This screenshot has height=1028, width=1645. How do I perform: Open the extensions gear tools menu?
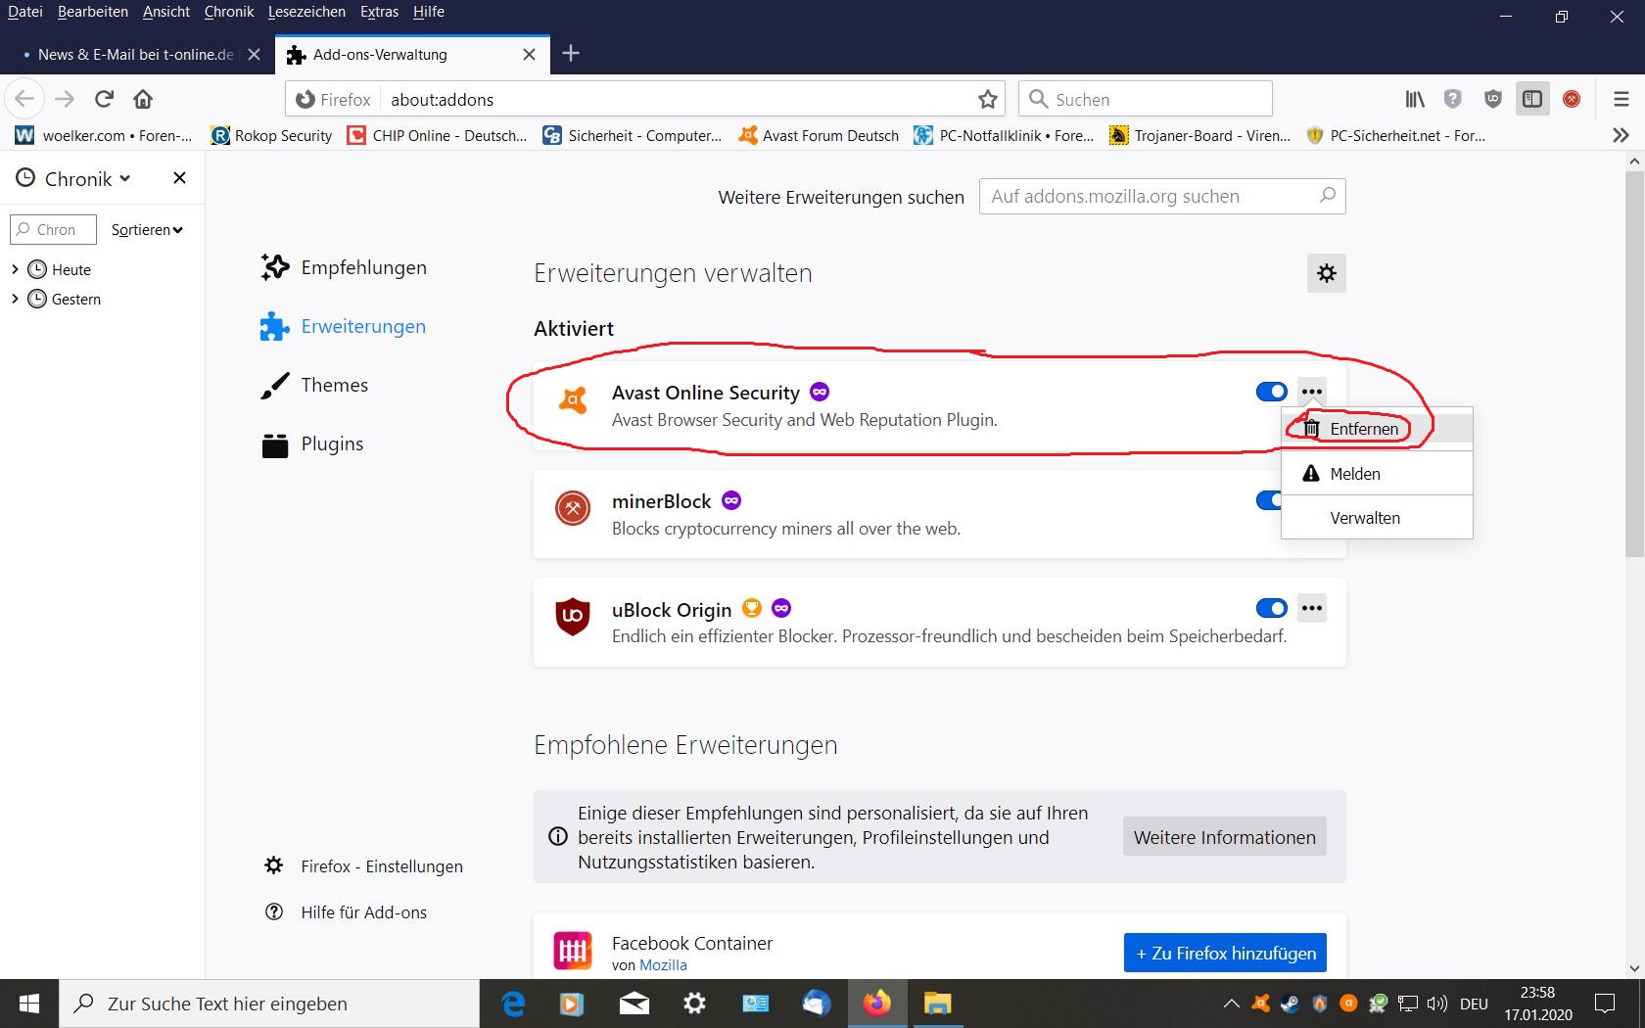tap(1327, 273)
